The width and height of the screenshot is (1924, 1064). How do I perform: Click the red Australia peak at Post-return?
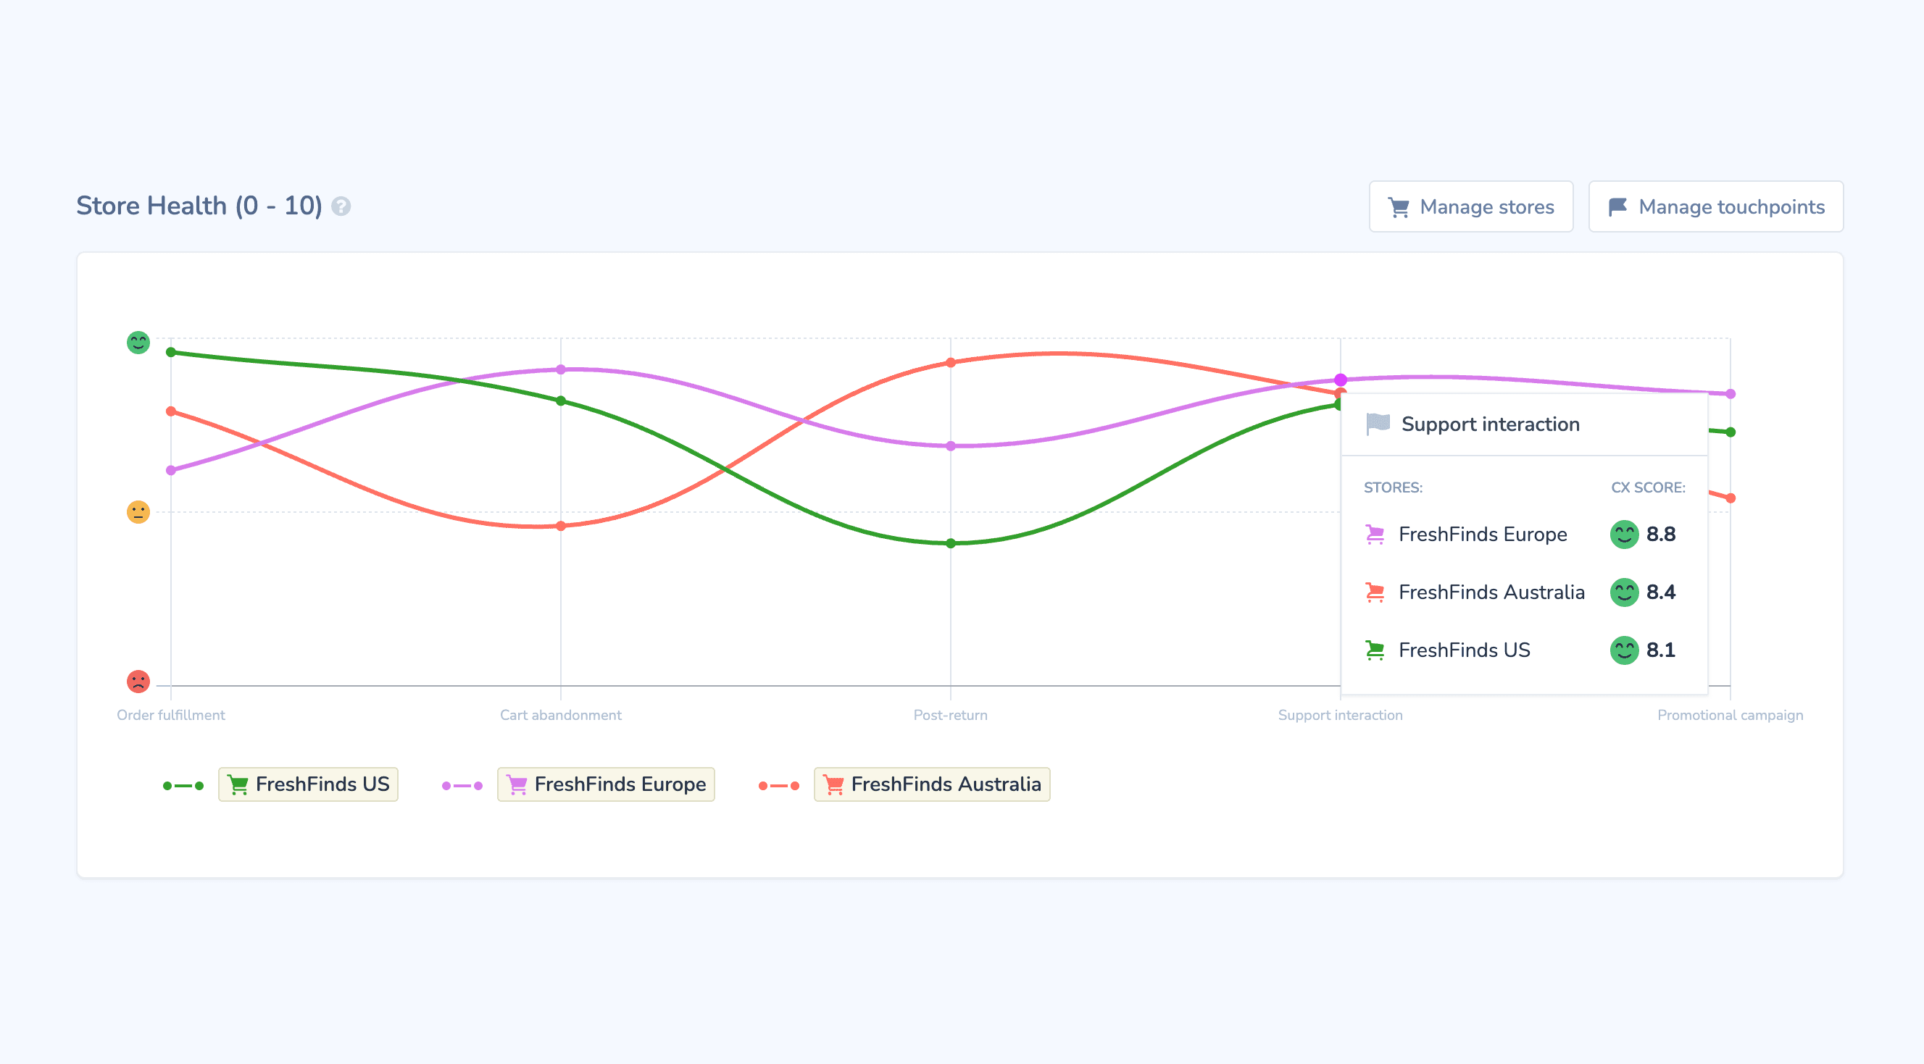[951, 364]
